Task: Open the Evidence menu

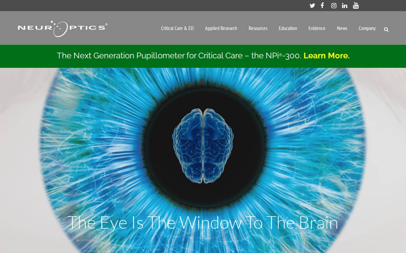Action: [x=317, y=28]
